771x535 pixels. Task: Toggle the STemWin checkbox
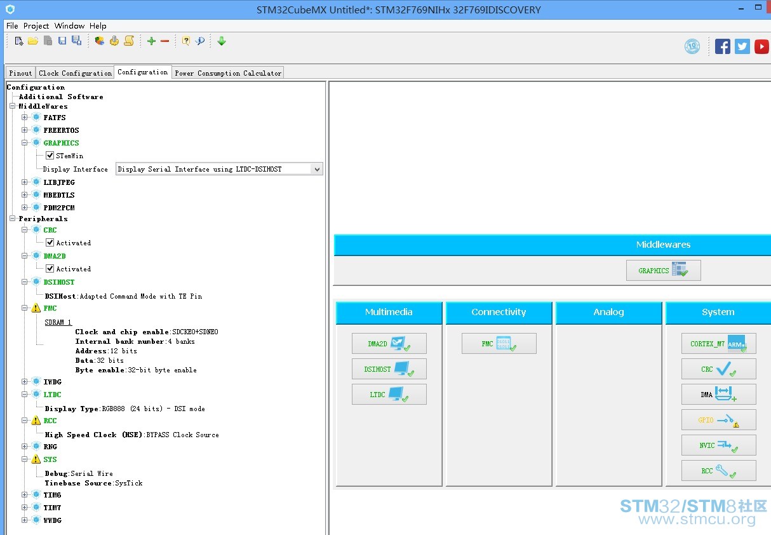[x=50, y=156]
